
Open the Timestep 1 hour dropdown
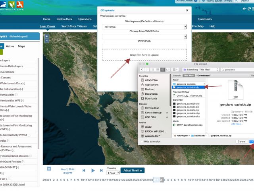click(x=113, y=173)
